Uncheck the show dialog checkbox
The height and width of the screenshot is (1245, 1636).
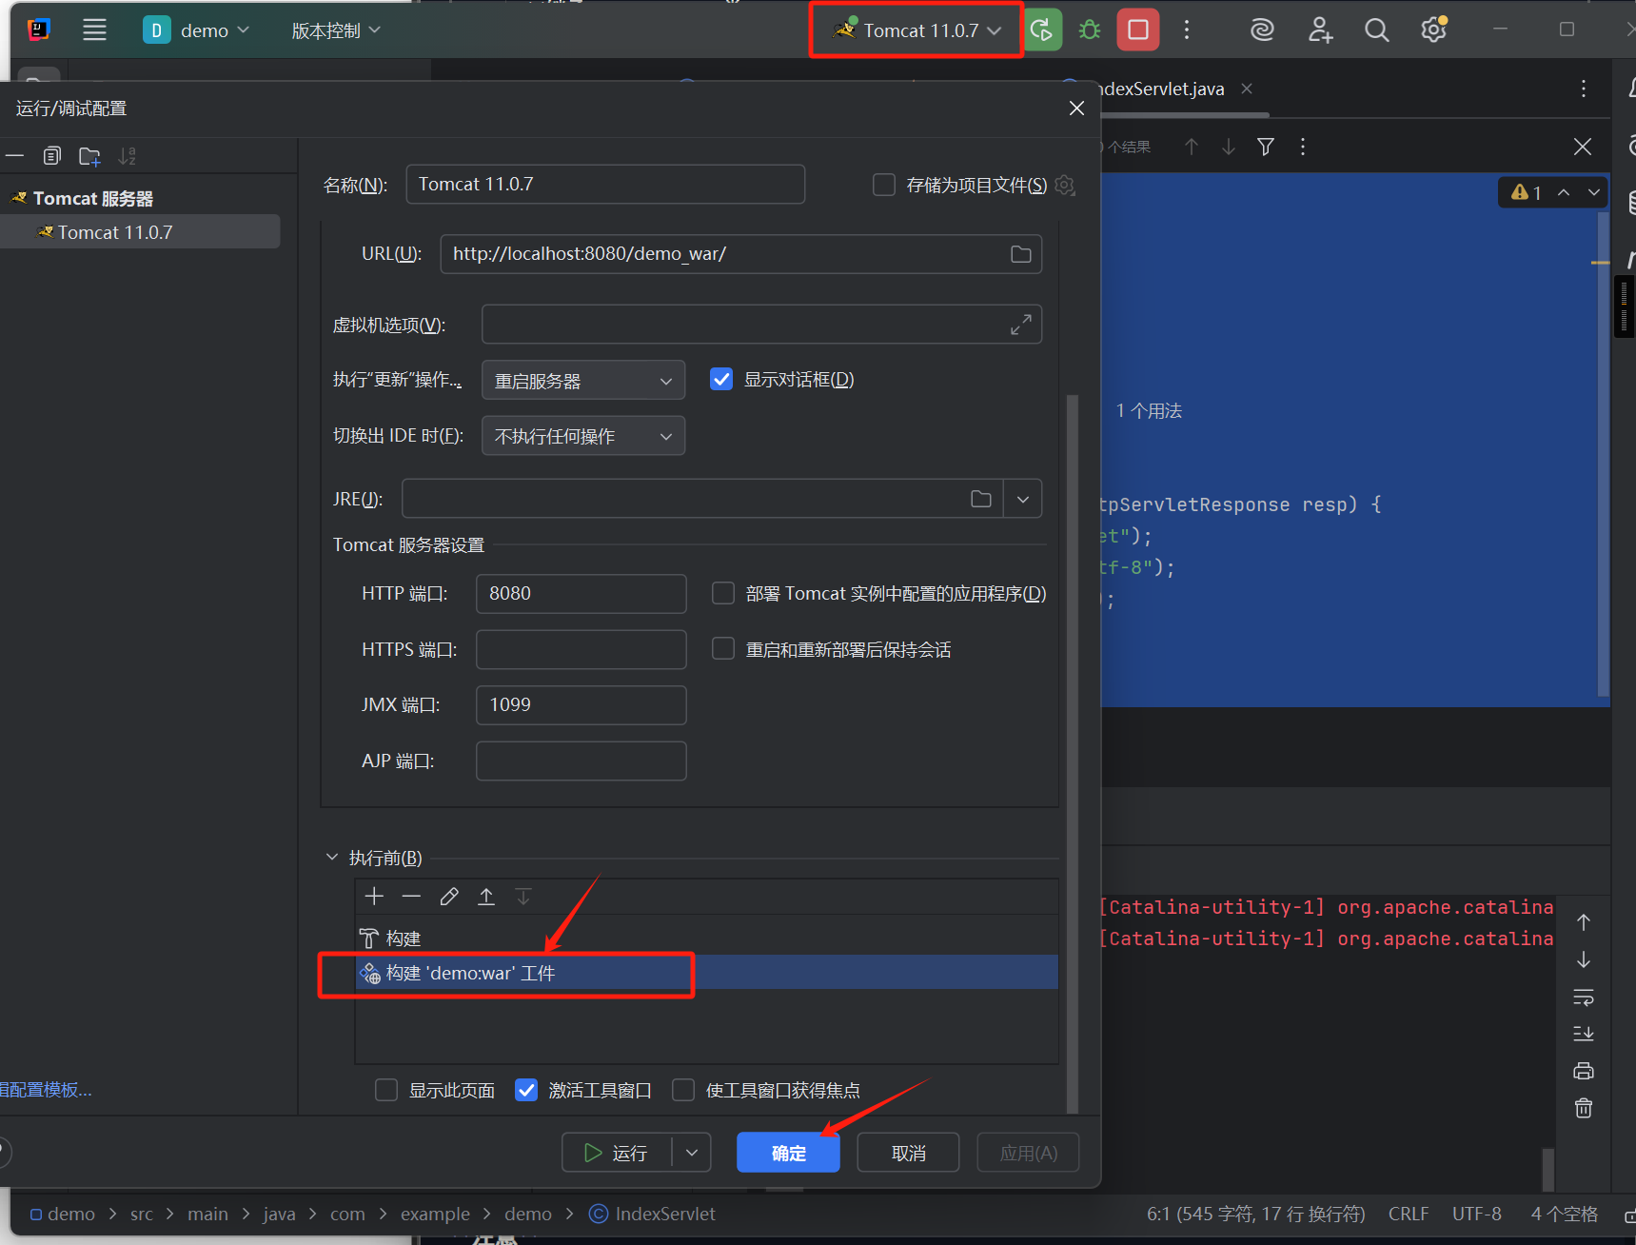coord(721,380)
